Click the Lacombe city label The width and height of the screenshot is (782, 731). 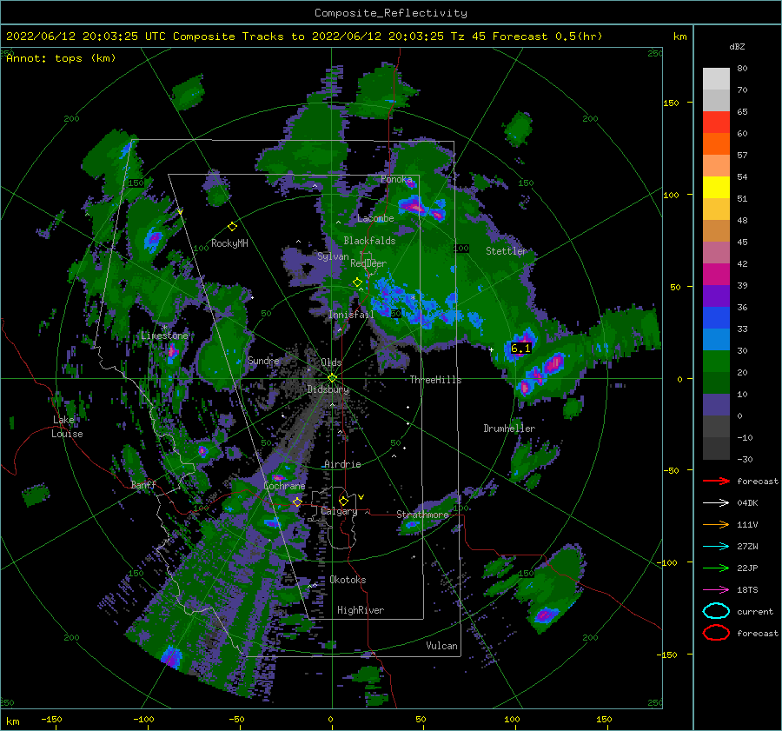click(x=375, y=218)
